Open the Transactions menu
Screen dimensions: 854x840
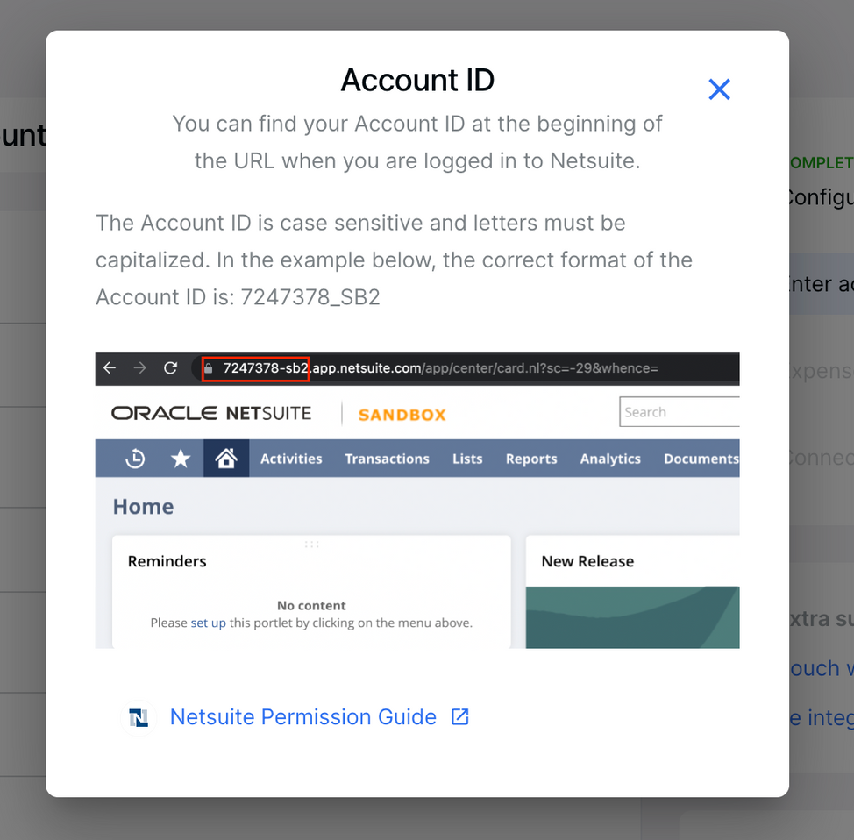tap(387, 459)
